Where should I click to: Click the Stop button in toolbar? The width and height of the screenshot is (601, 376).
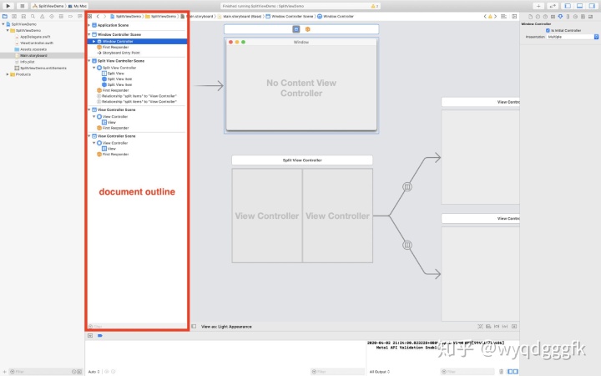tap(23, 6)
